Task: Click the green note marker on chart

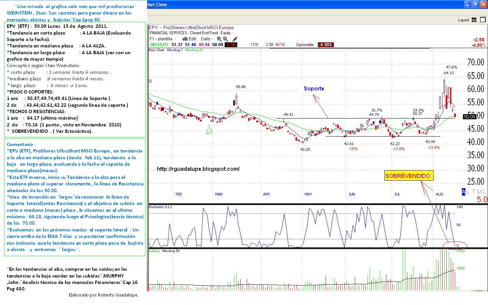Action: pos(209,129)
